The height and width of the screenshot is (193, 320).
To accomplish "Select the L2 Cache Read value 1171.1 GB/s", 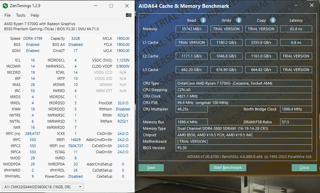I will click(x=192, y=56).
